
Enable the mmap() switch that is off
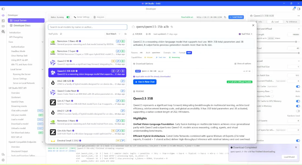pos(298,111)
